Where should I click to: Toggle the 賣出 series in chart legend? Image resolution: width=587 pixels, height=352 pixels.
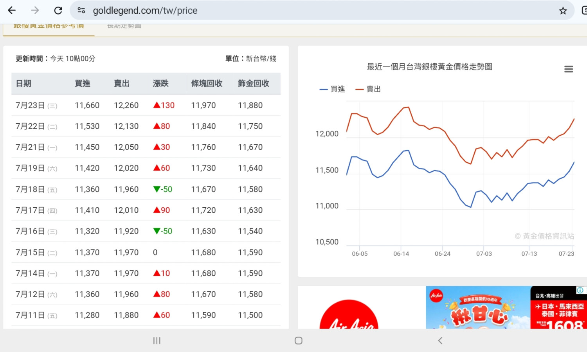click(x=368, y=89)
